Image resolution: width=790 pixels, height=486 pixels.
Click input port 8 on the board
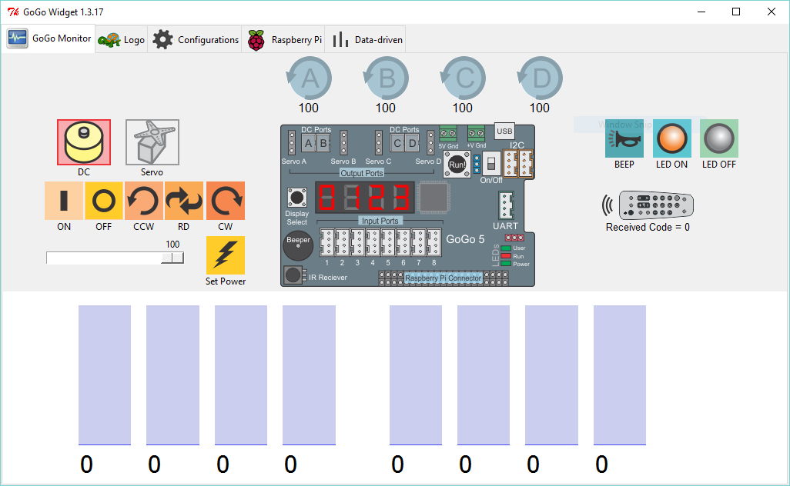[433, 242]
